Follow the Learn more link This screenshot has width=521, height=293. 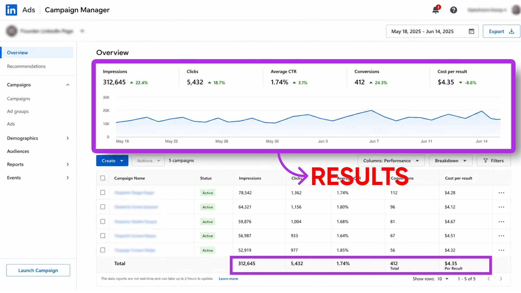(x=228, y=279)
